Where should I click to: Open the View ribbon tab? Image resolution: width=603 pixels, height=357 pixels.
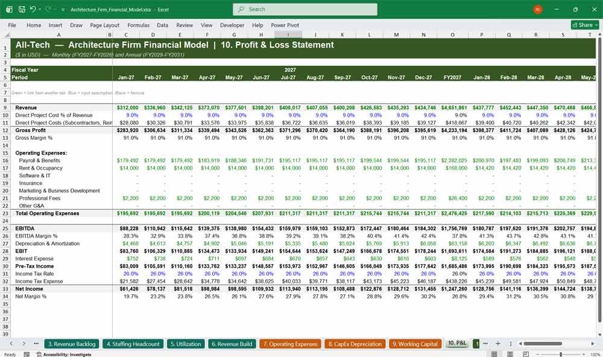[206, 25]
